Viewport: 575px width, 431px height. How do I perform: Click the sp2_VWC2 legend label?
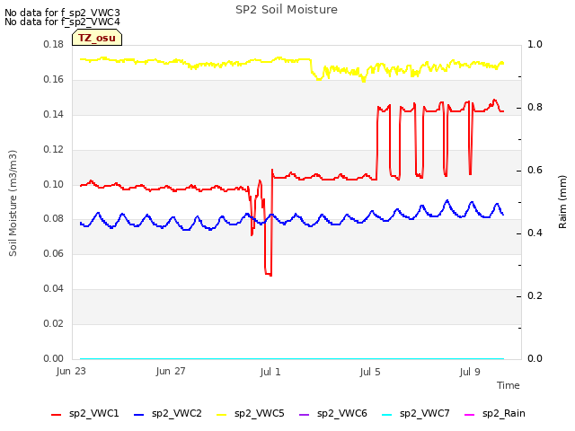click(x=177, y=414)
